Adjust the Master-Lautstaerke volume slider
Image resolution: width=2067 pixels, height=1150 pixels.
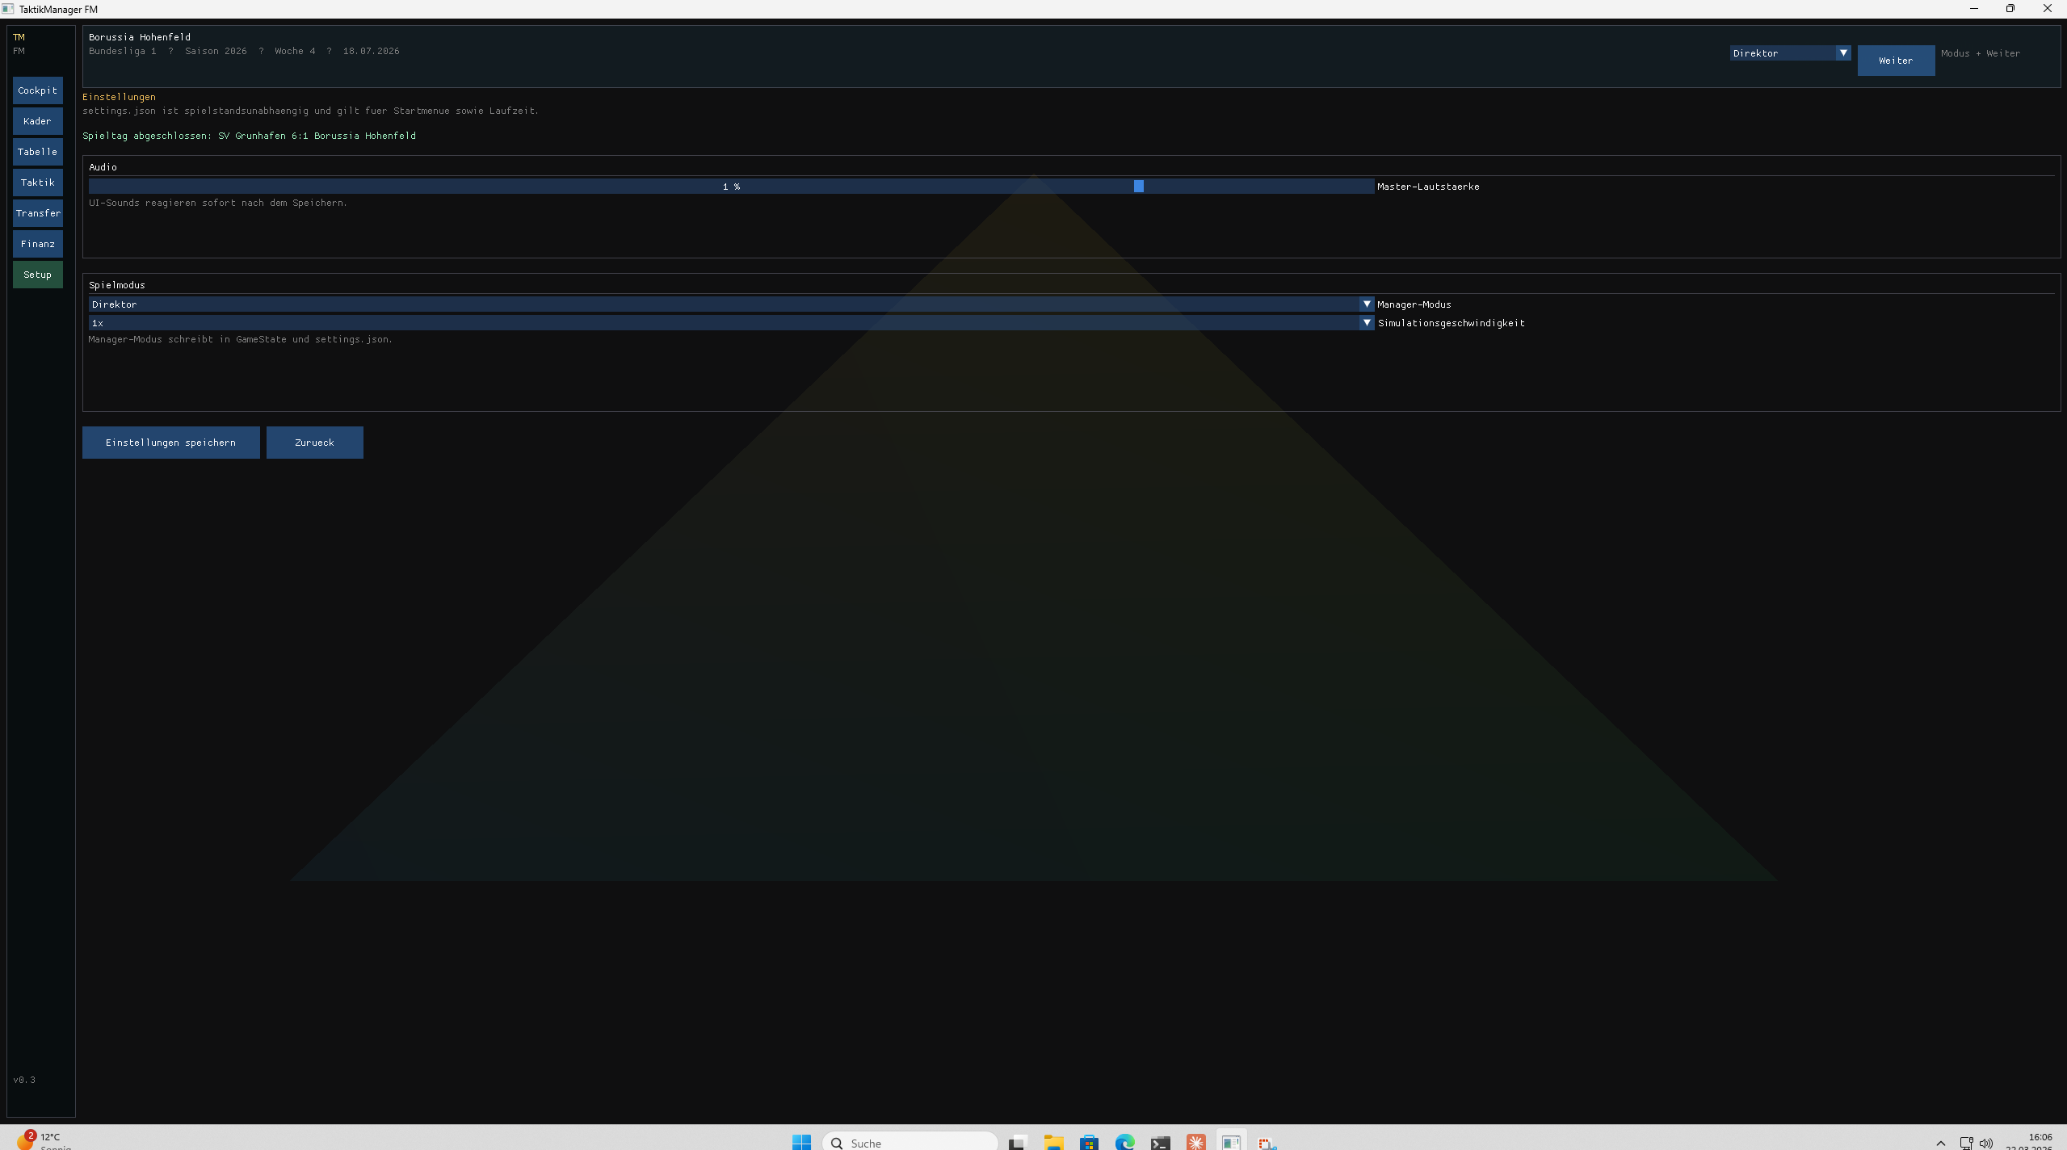[x=1137, y=186]
